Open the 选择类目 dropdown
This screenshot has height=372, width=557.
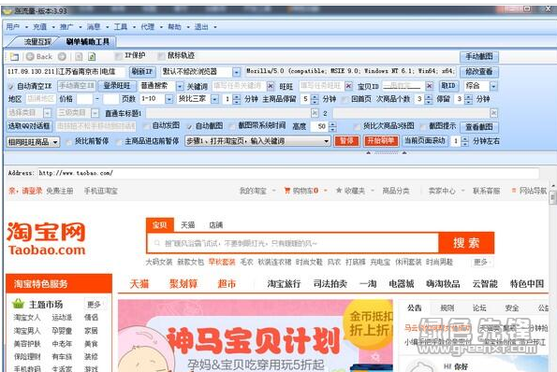[x=47, y=113]
